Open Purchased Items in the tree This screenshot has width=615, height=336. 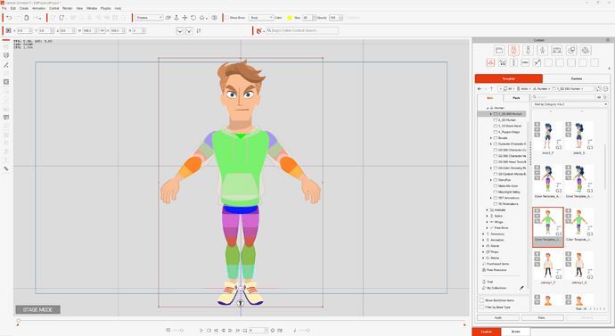point(497,264)
